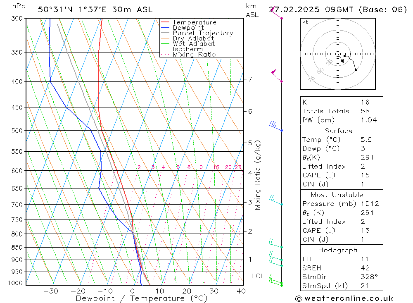This screenshot has width=413, height=303.
Task: Click the CIN (J) label under Surface
Action: tap(316, 184)
